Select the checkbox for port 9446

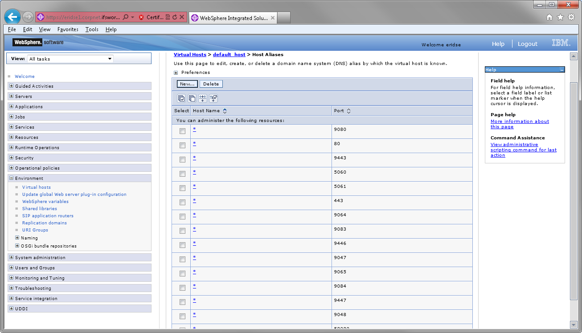point(182,245)
